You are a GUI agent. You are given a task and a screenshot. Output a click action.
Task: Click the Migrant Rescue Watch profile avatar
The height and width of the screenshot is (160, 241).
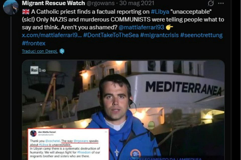11,7
